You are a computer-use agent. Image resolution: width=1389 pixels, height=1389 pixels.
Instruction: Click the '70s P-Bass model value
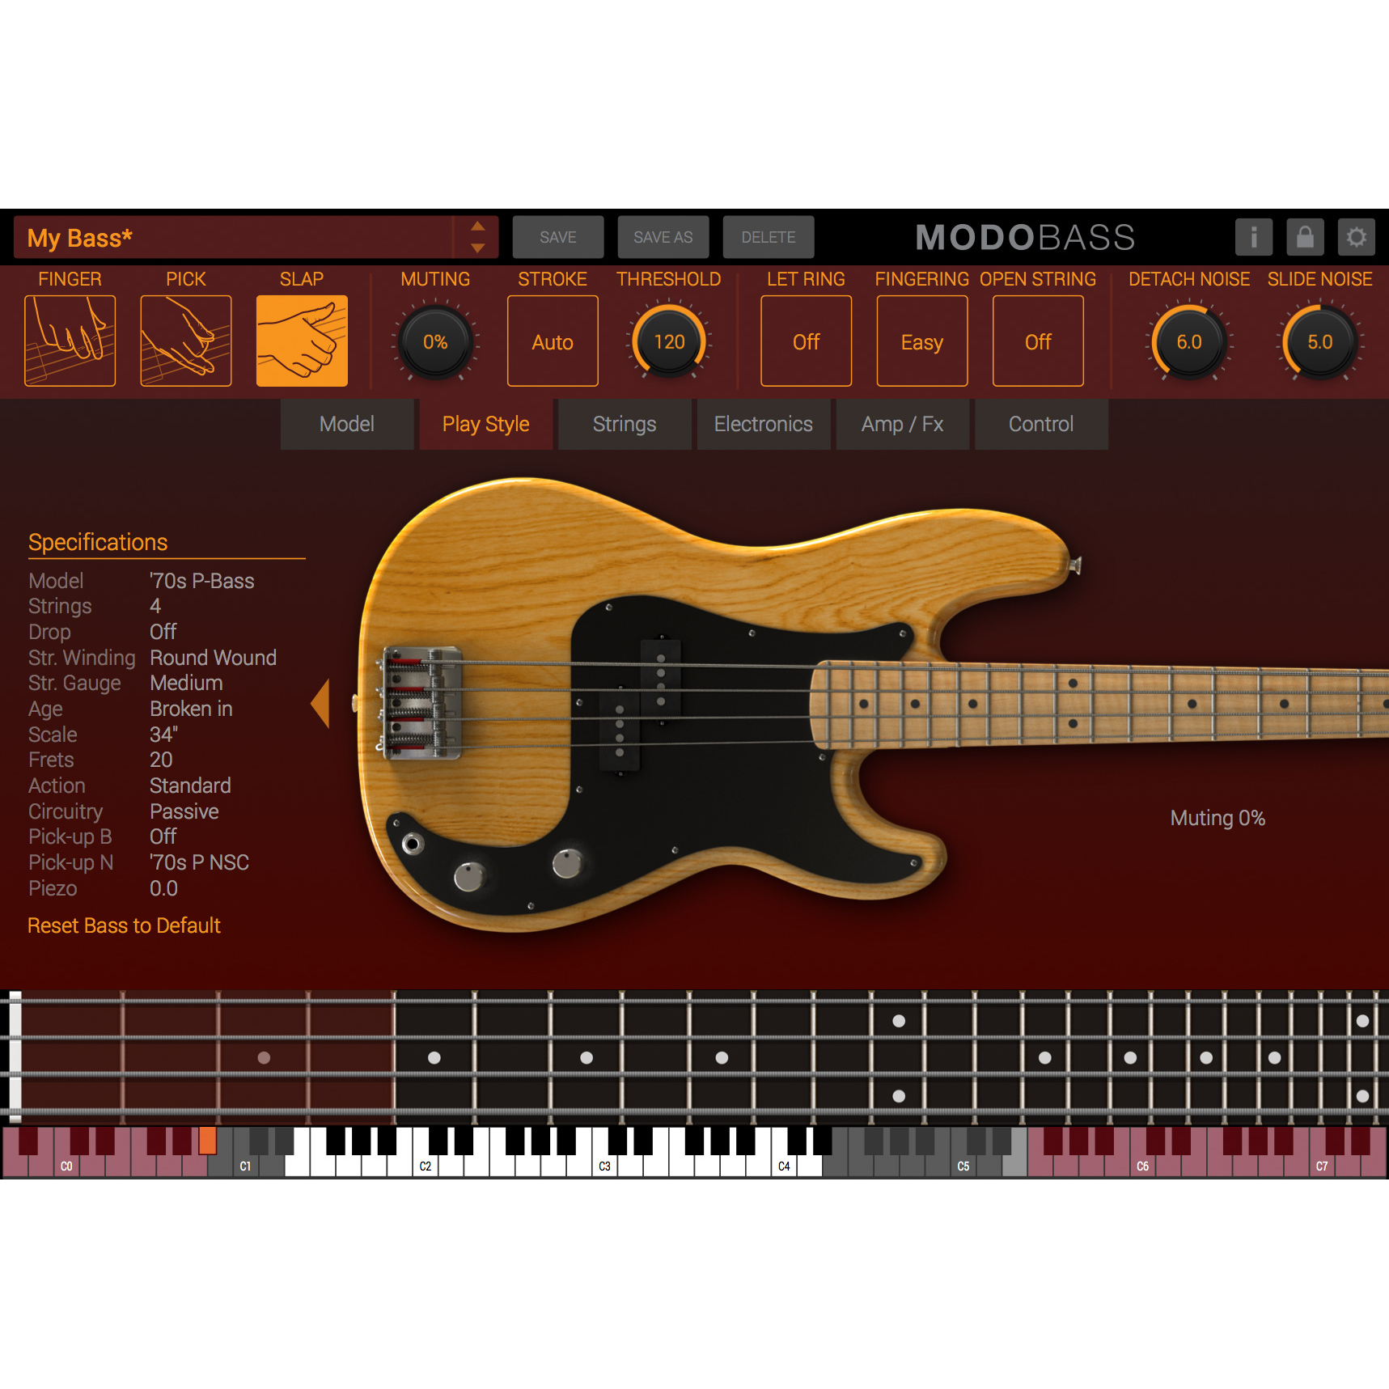pos(202,581)
